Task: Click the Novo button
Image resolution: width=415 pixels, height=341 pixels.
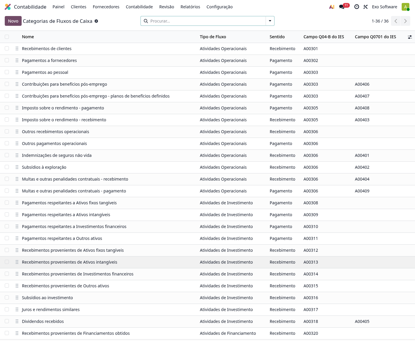Action: coord(13,21)
